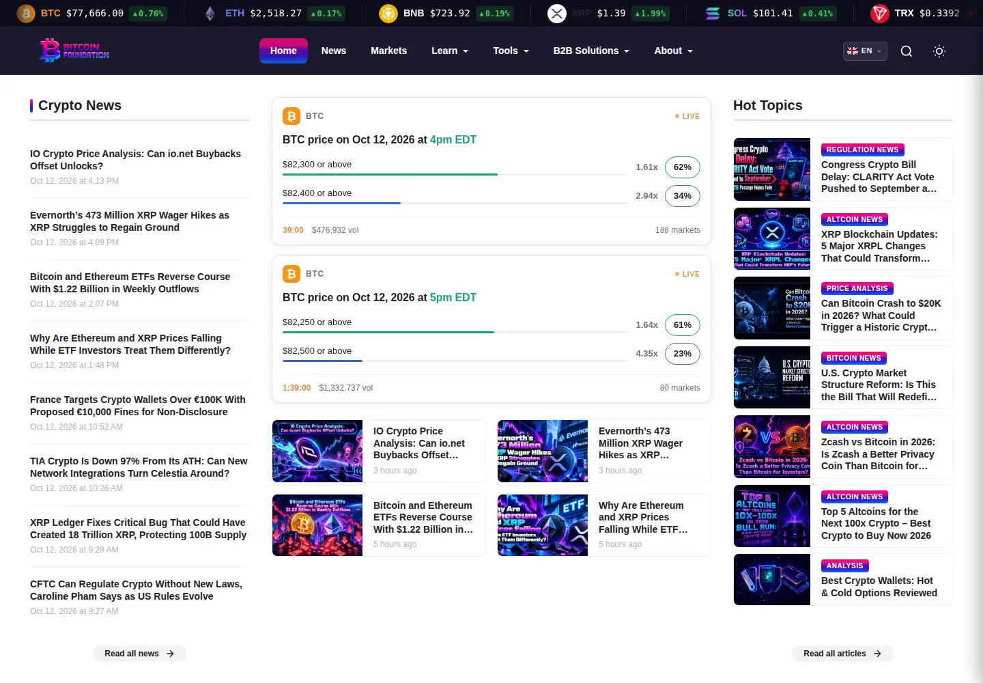Select the 23% odds button
This screenshot has height=683, width=983.
tap(683, 354)
